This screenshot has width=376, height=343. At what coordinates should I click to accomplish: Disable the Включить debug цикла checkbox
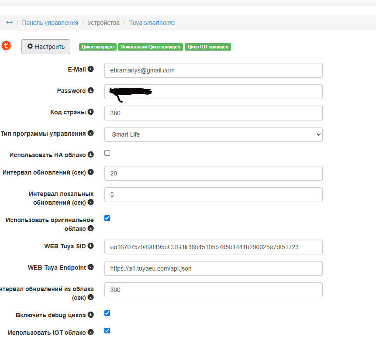click(107, 313)
